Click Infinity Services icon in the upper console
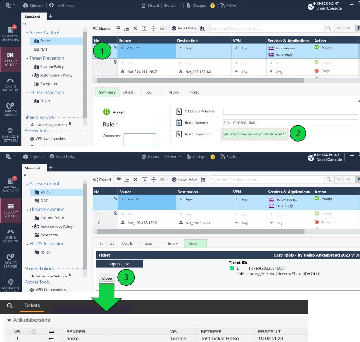This screenshot has width=360, height=342. [x=10, y=108]
